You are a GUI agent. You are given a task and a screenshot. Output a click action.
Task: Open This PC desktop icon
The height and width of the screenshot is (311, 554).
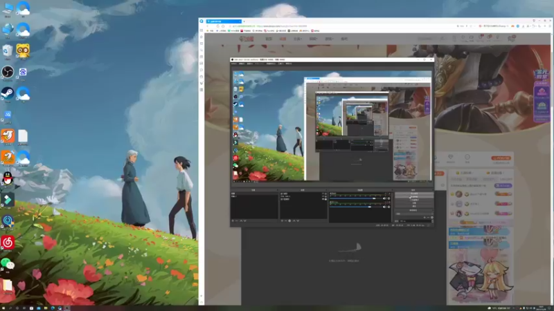pos(8,8)
